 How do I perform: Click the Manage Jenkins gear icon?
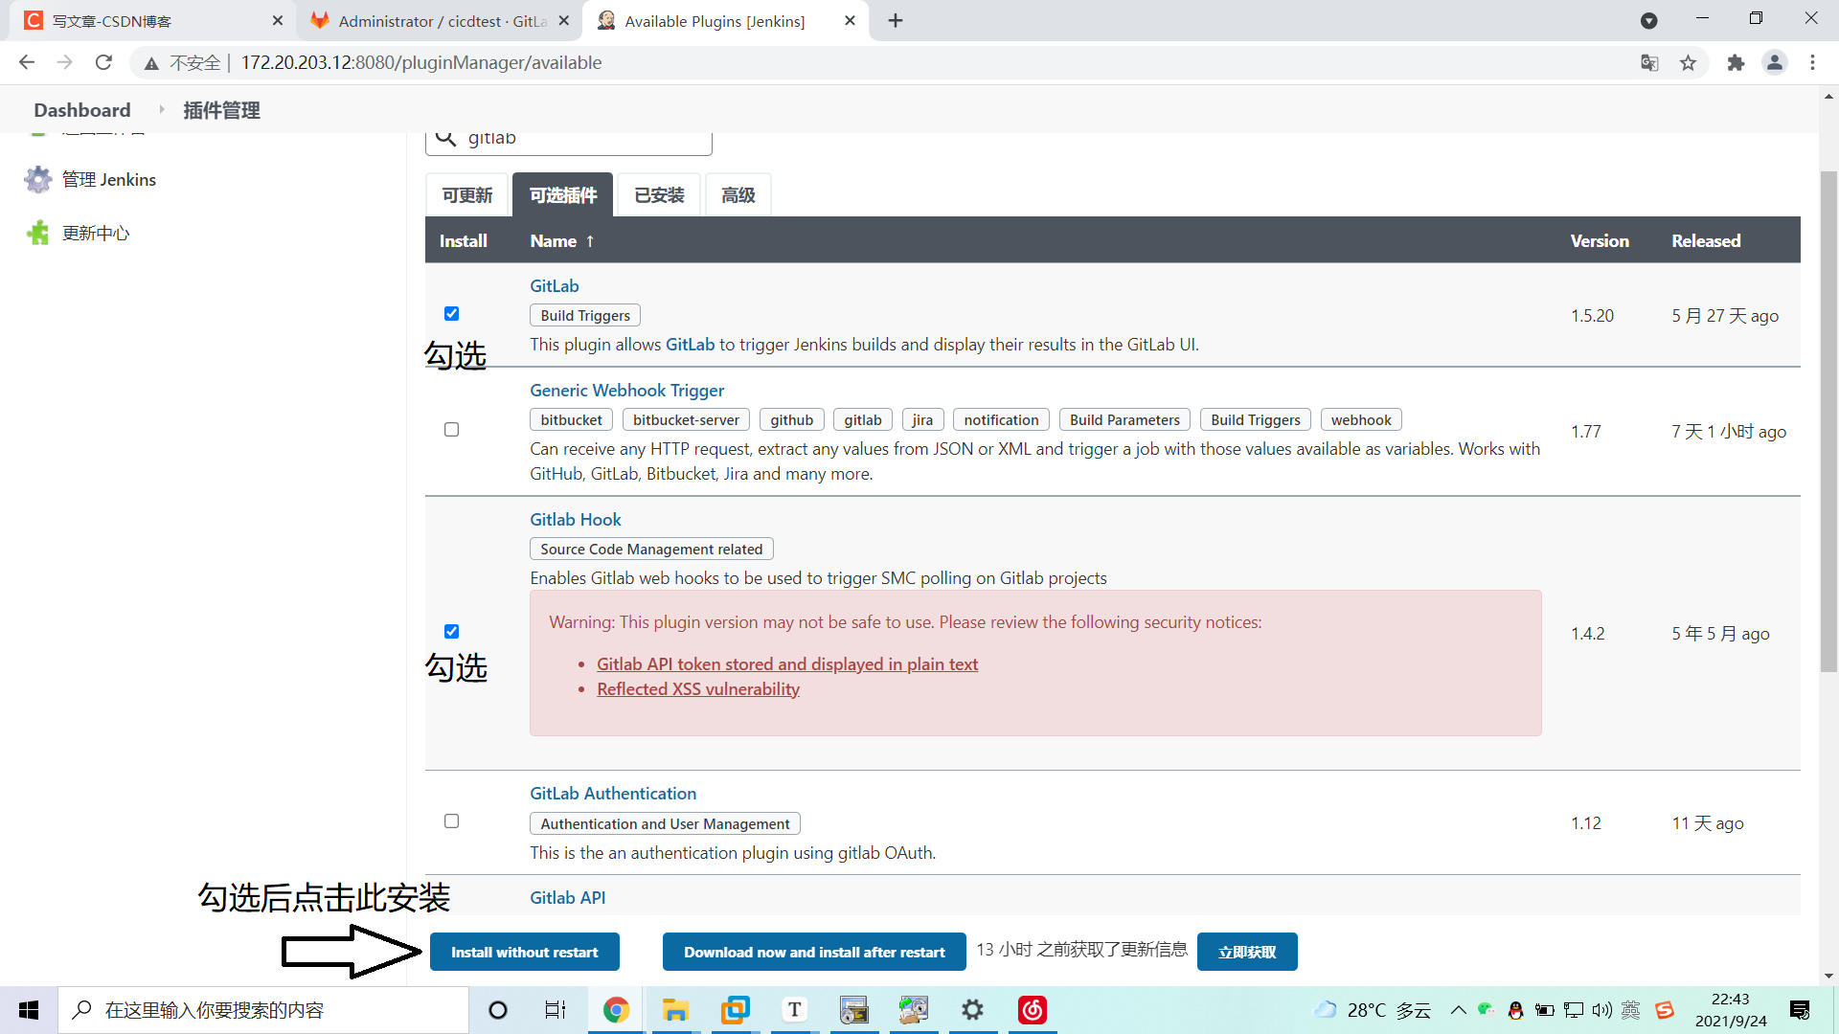point(38,179)
